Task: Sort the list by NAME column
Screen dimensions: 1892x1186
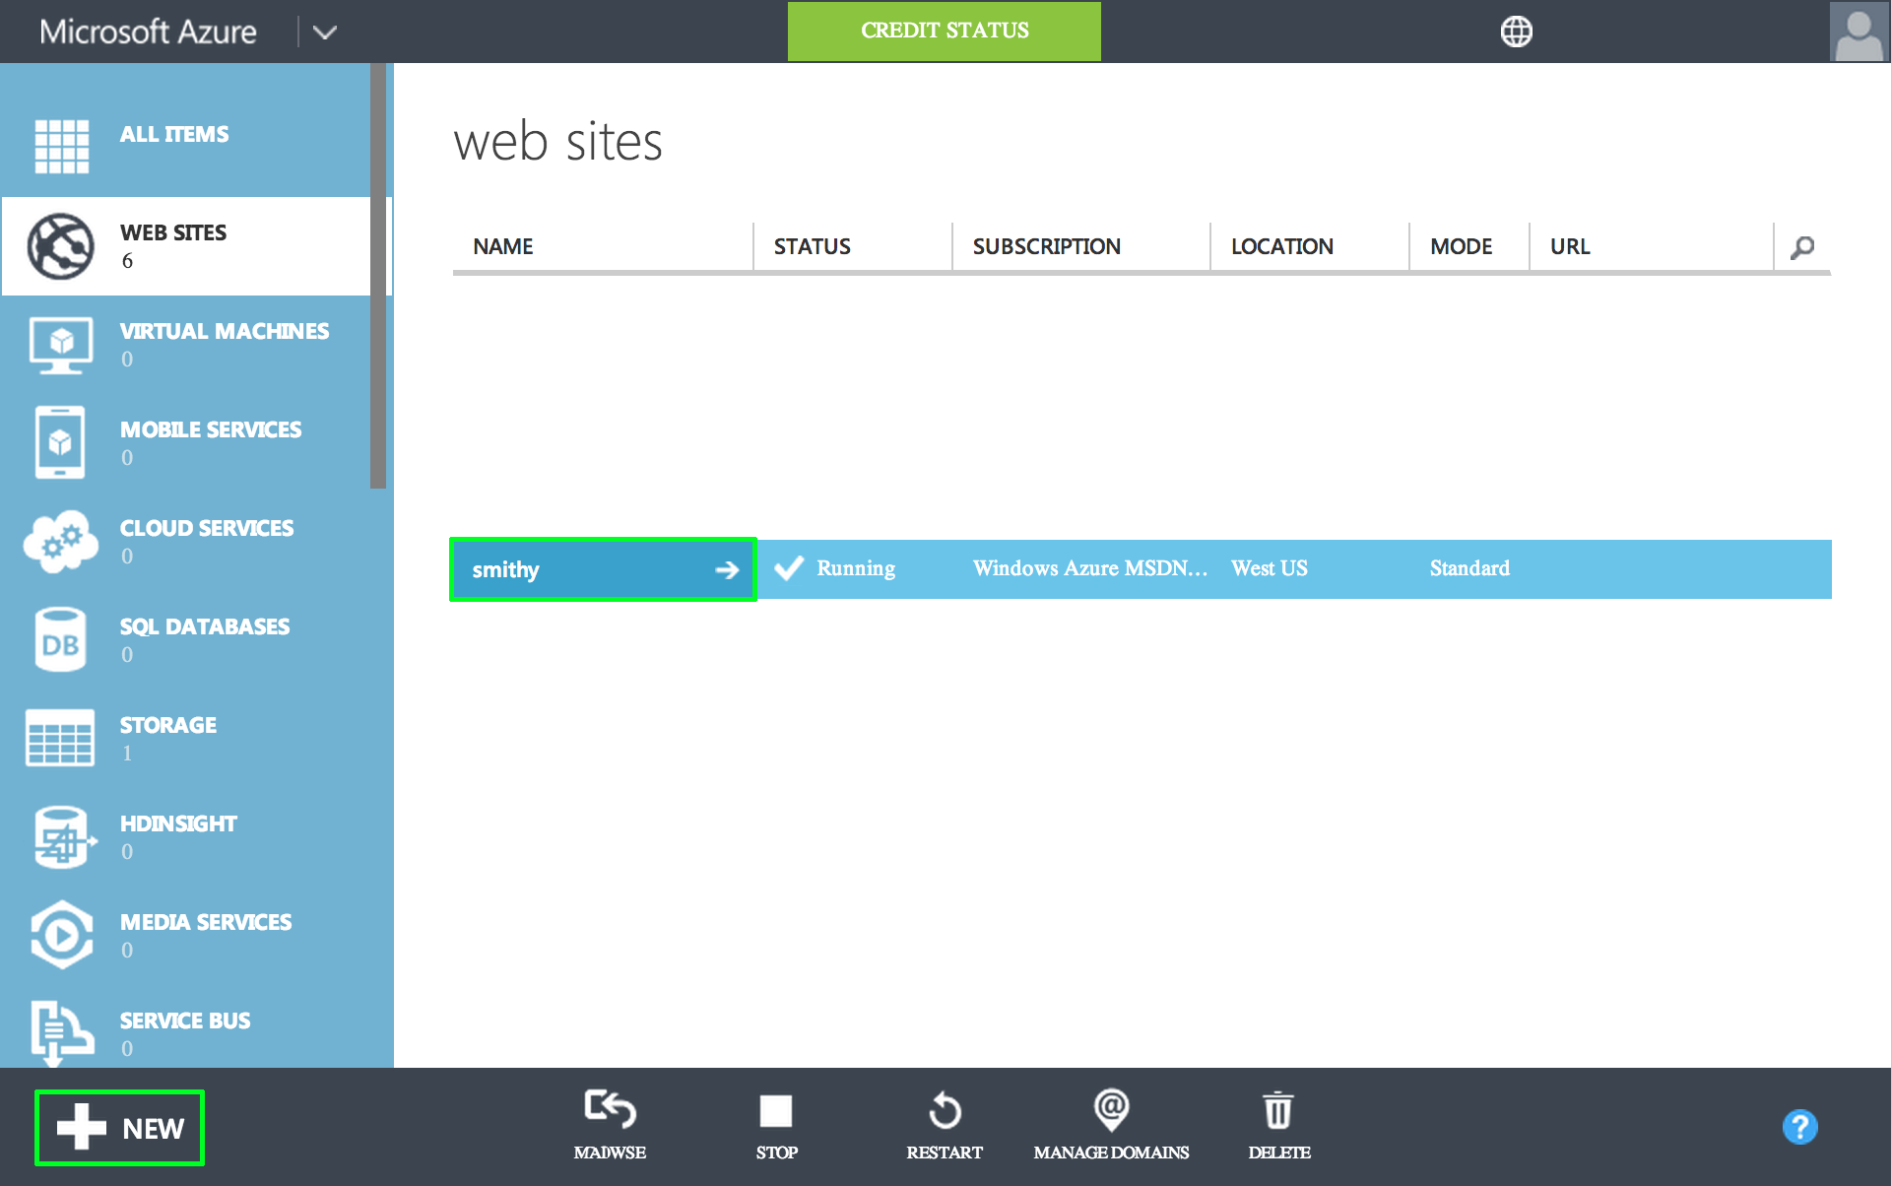Action: click(x=503, y=246)
